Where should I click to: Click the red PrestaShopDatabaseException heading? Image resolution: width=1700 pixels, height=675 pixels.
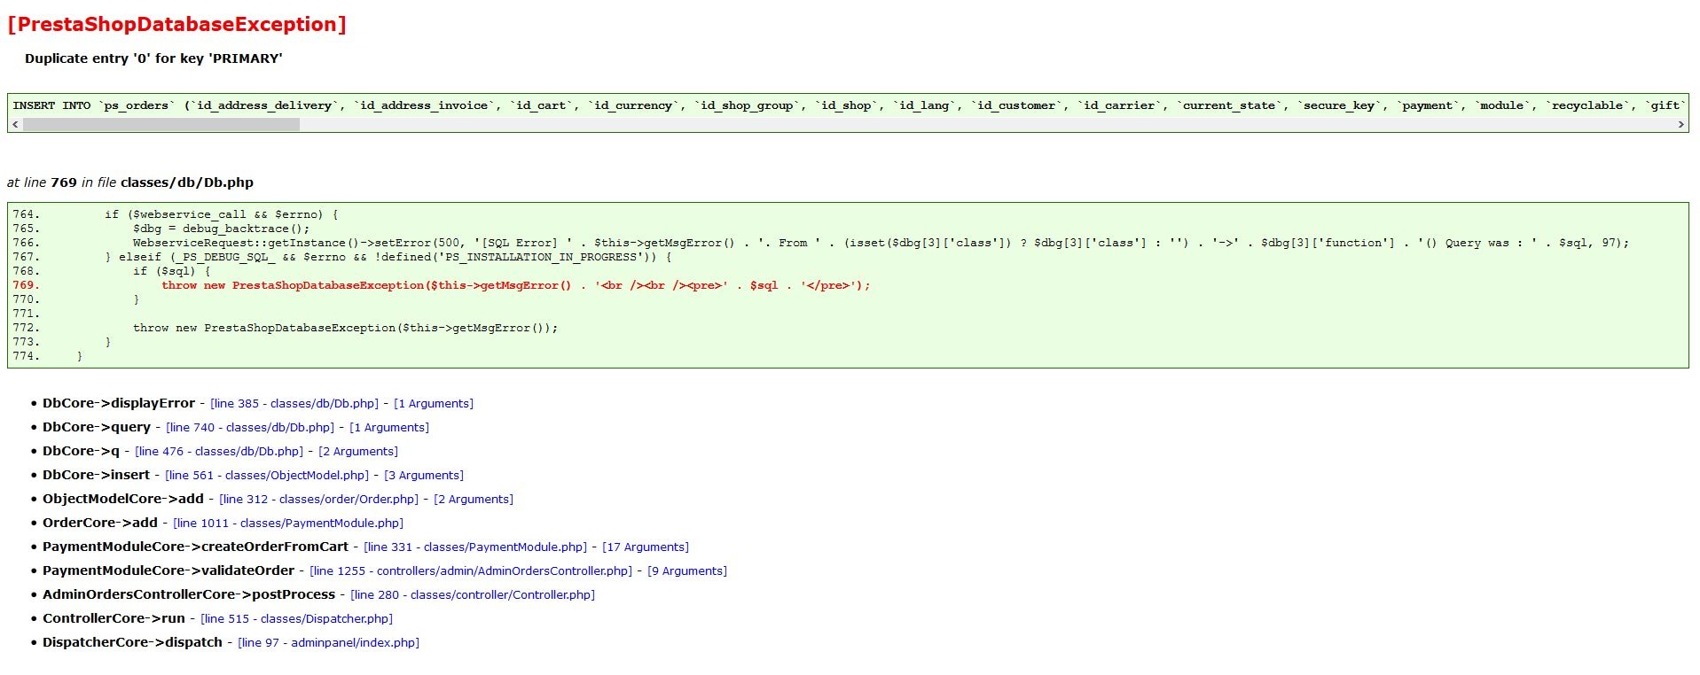[176, 25]
